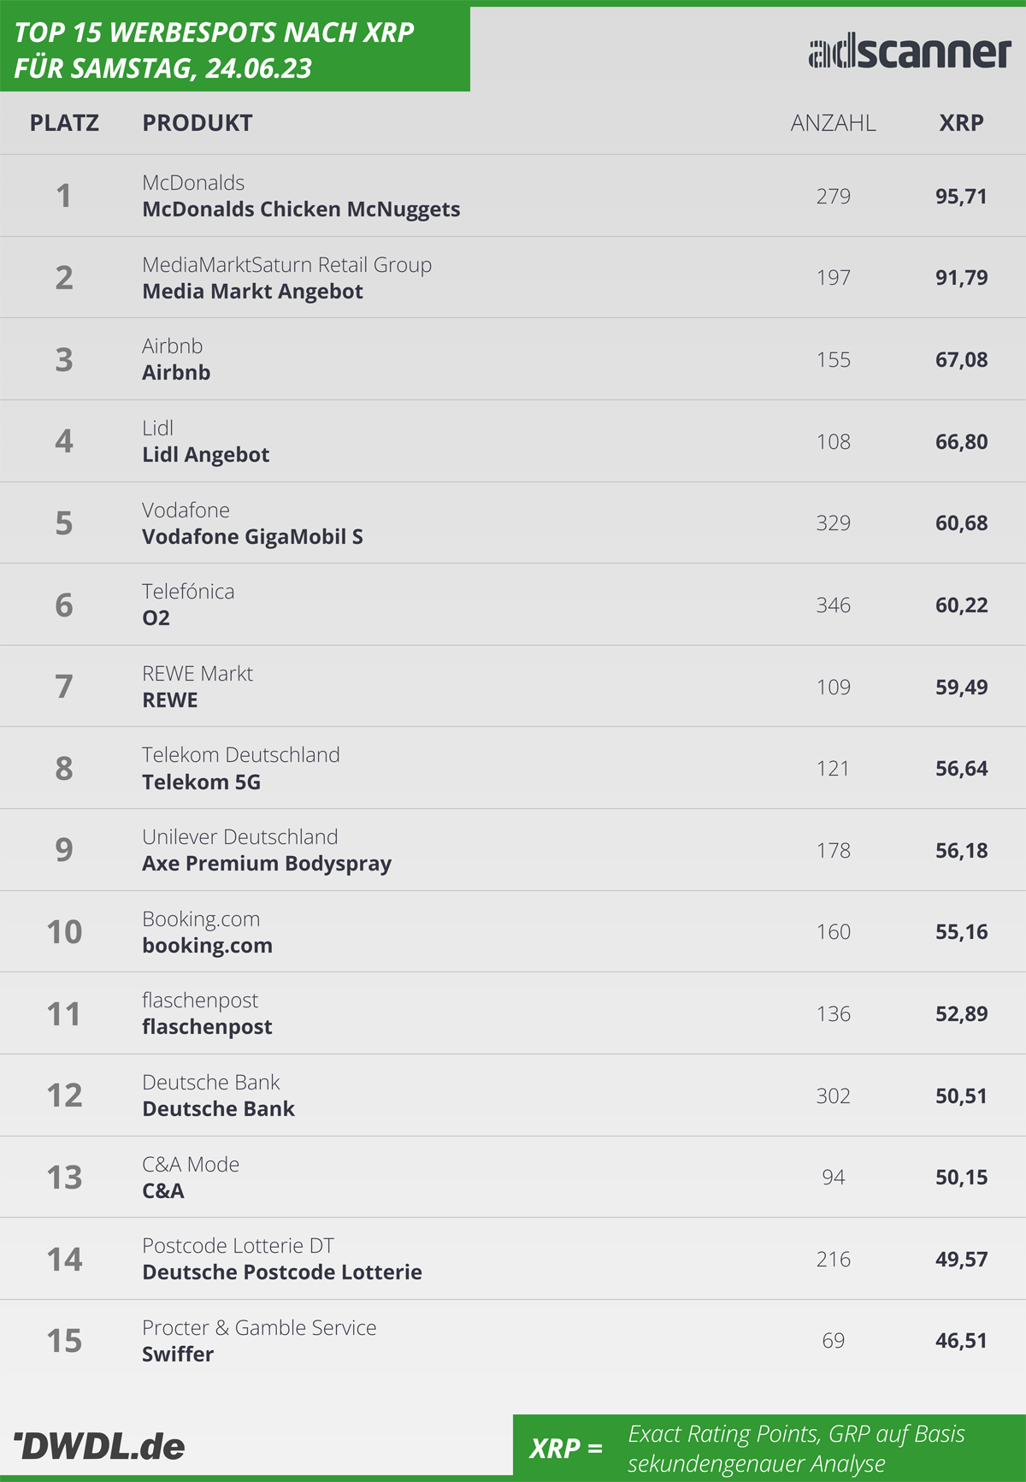Select Vodafone GigaMobil S entry
This screenshot has width=1026, height=1482.
(252, 537)
